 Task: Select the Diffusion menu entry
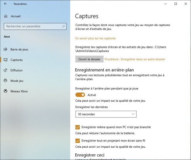pyautogui.click(x=17, y=70)
